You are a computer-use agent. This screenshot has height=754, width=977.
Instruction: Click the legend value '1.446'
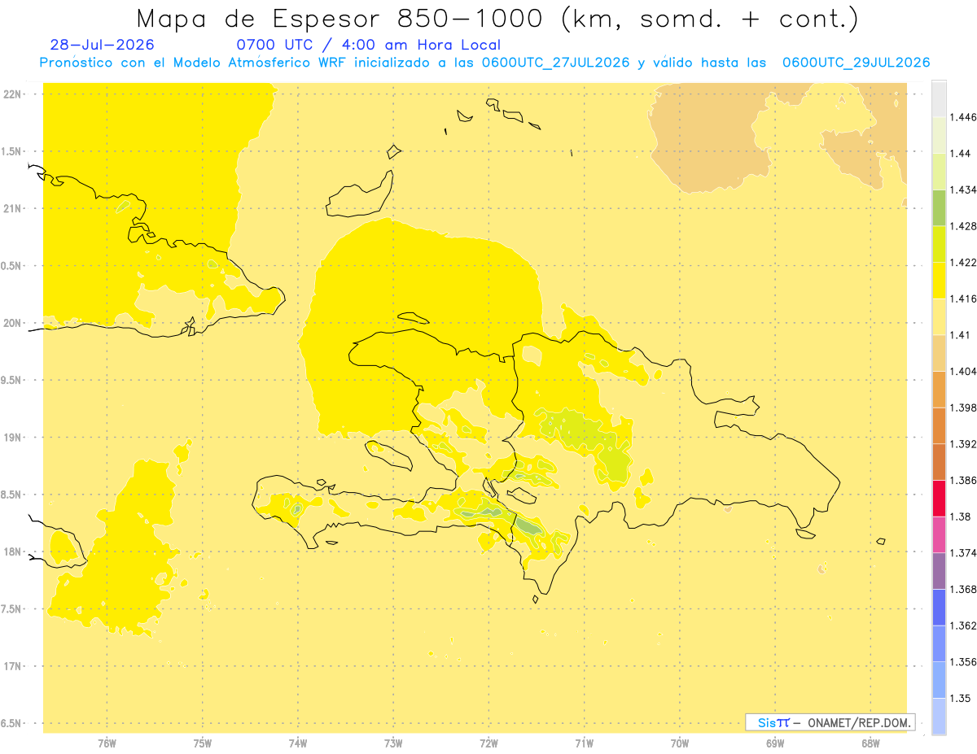[x=963, y=117]
